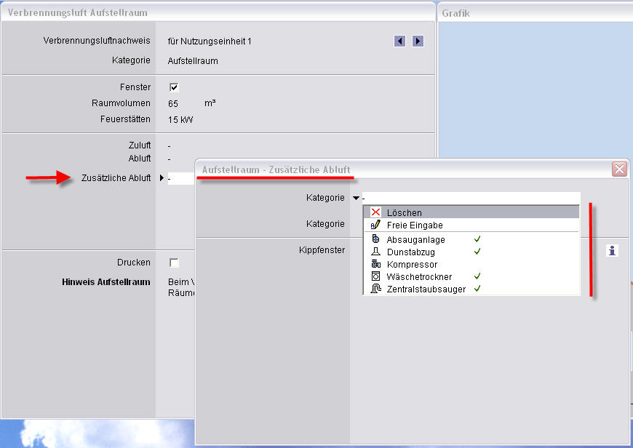The image size is (633, 448).
Task: Click the Raumvolumen value field 65
Action: coord(173,104)
